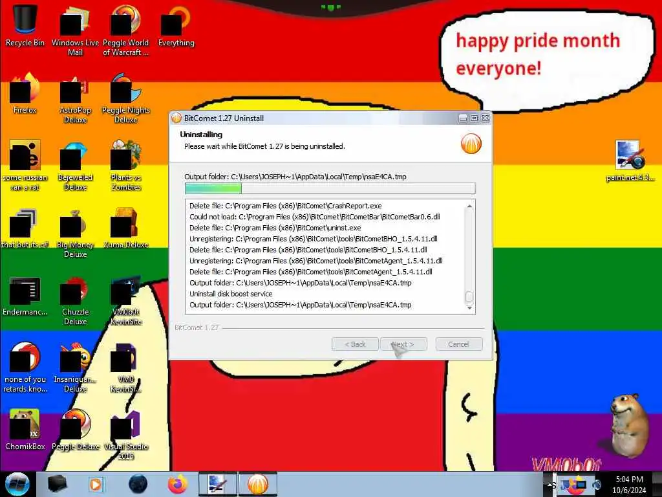
Task: Select Peggle World of Warcraft desktop icon
Action: [x=125, y=30]
